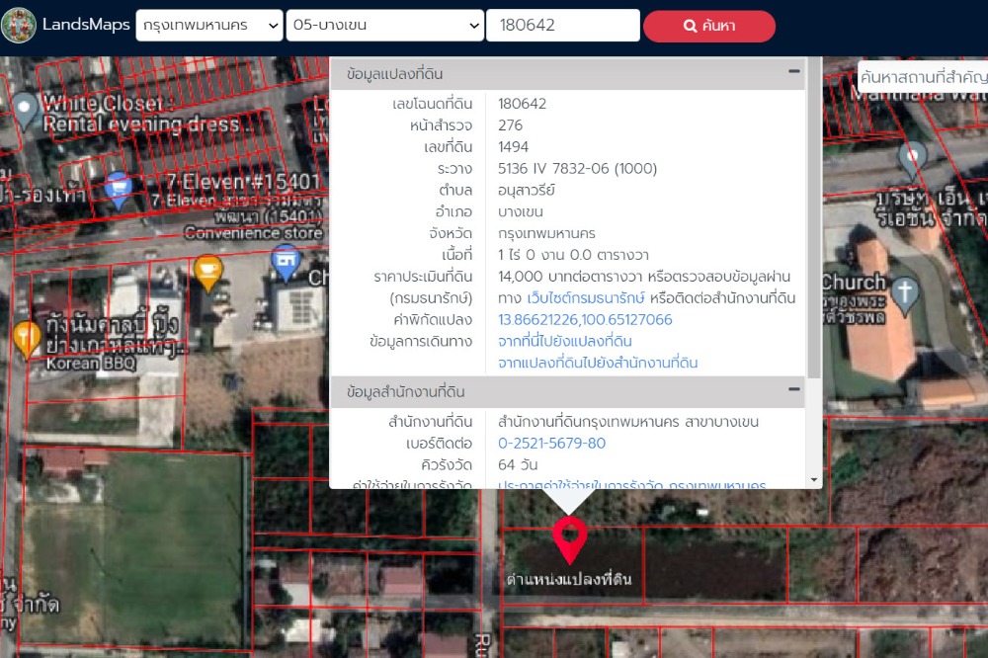
Task: Click the สำนักงานที่ดินกรุงเทพมหานคร สาขาบางเขน office name
Action: 628,422
